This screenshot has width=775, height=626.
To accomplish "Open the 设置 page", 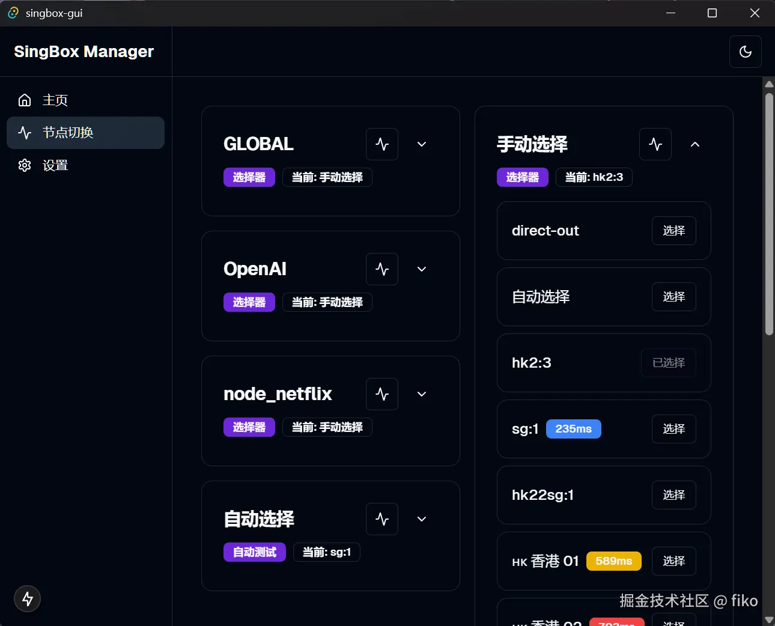I will (x=85, y=165).
